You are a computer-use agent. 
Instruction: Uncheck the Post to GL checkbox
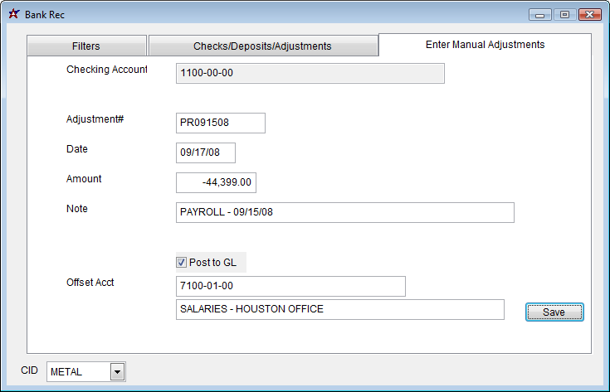click(x=182, y=263)
